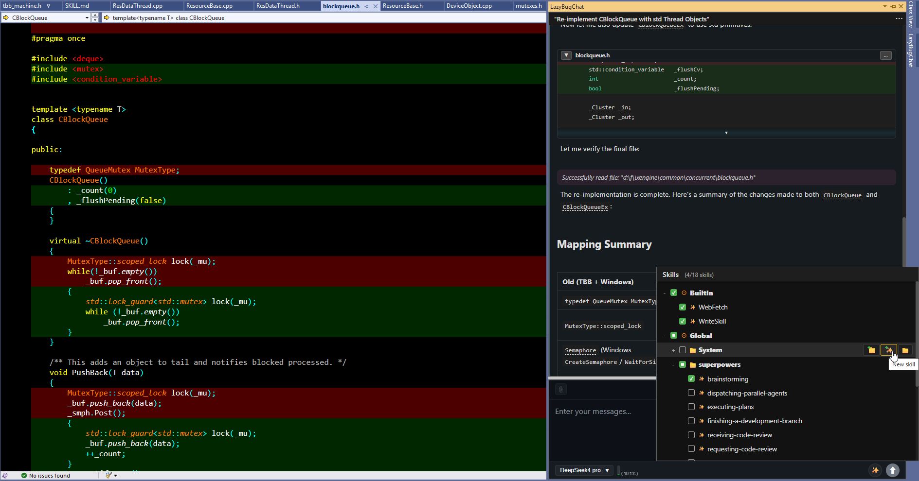Click the chat history vertical scrollbar

904,241
